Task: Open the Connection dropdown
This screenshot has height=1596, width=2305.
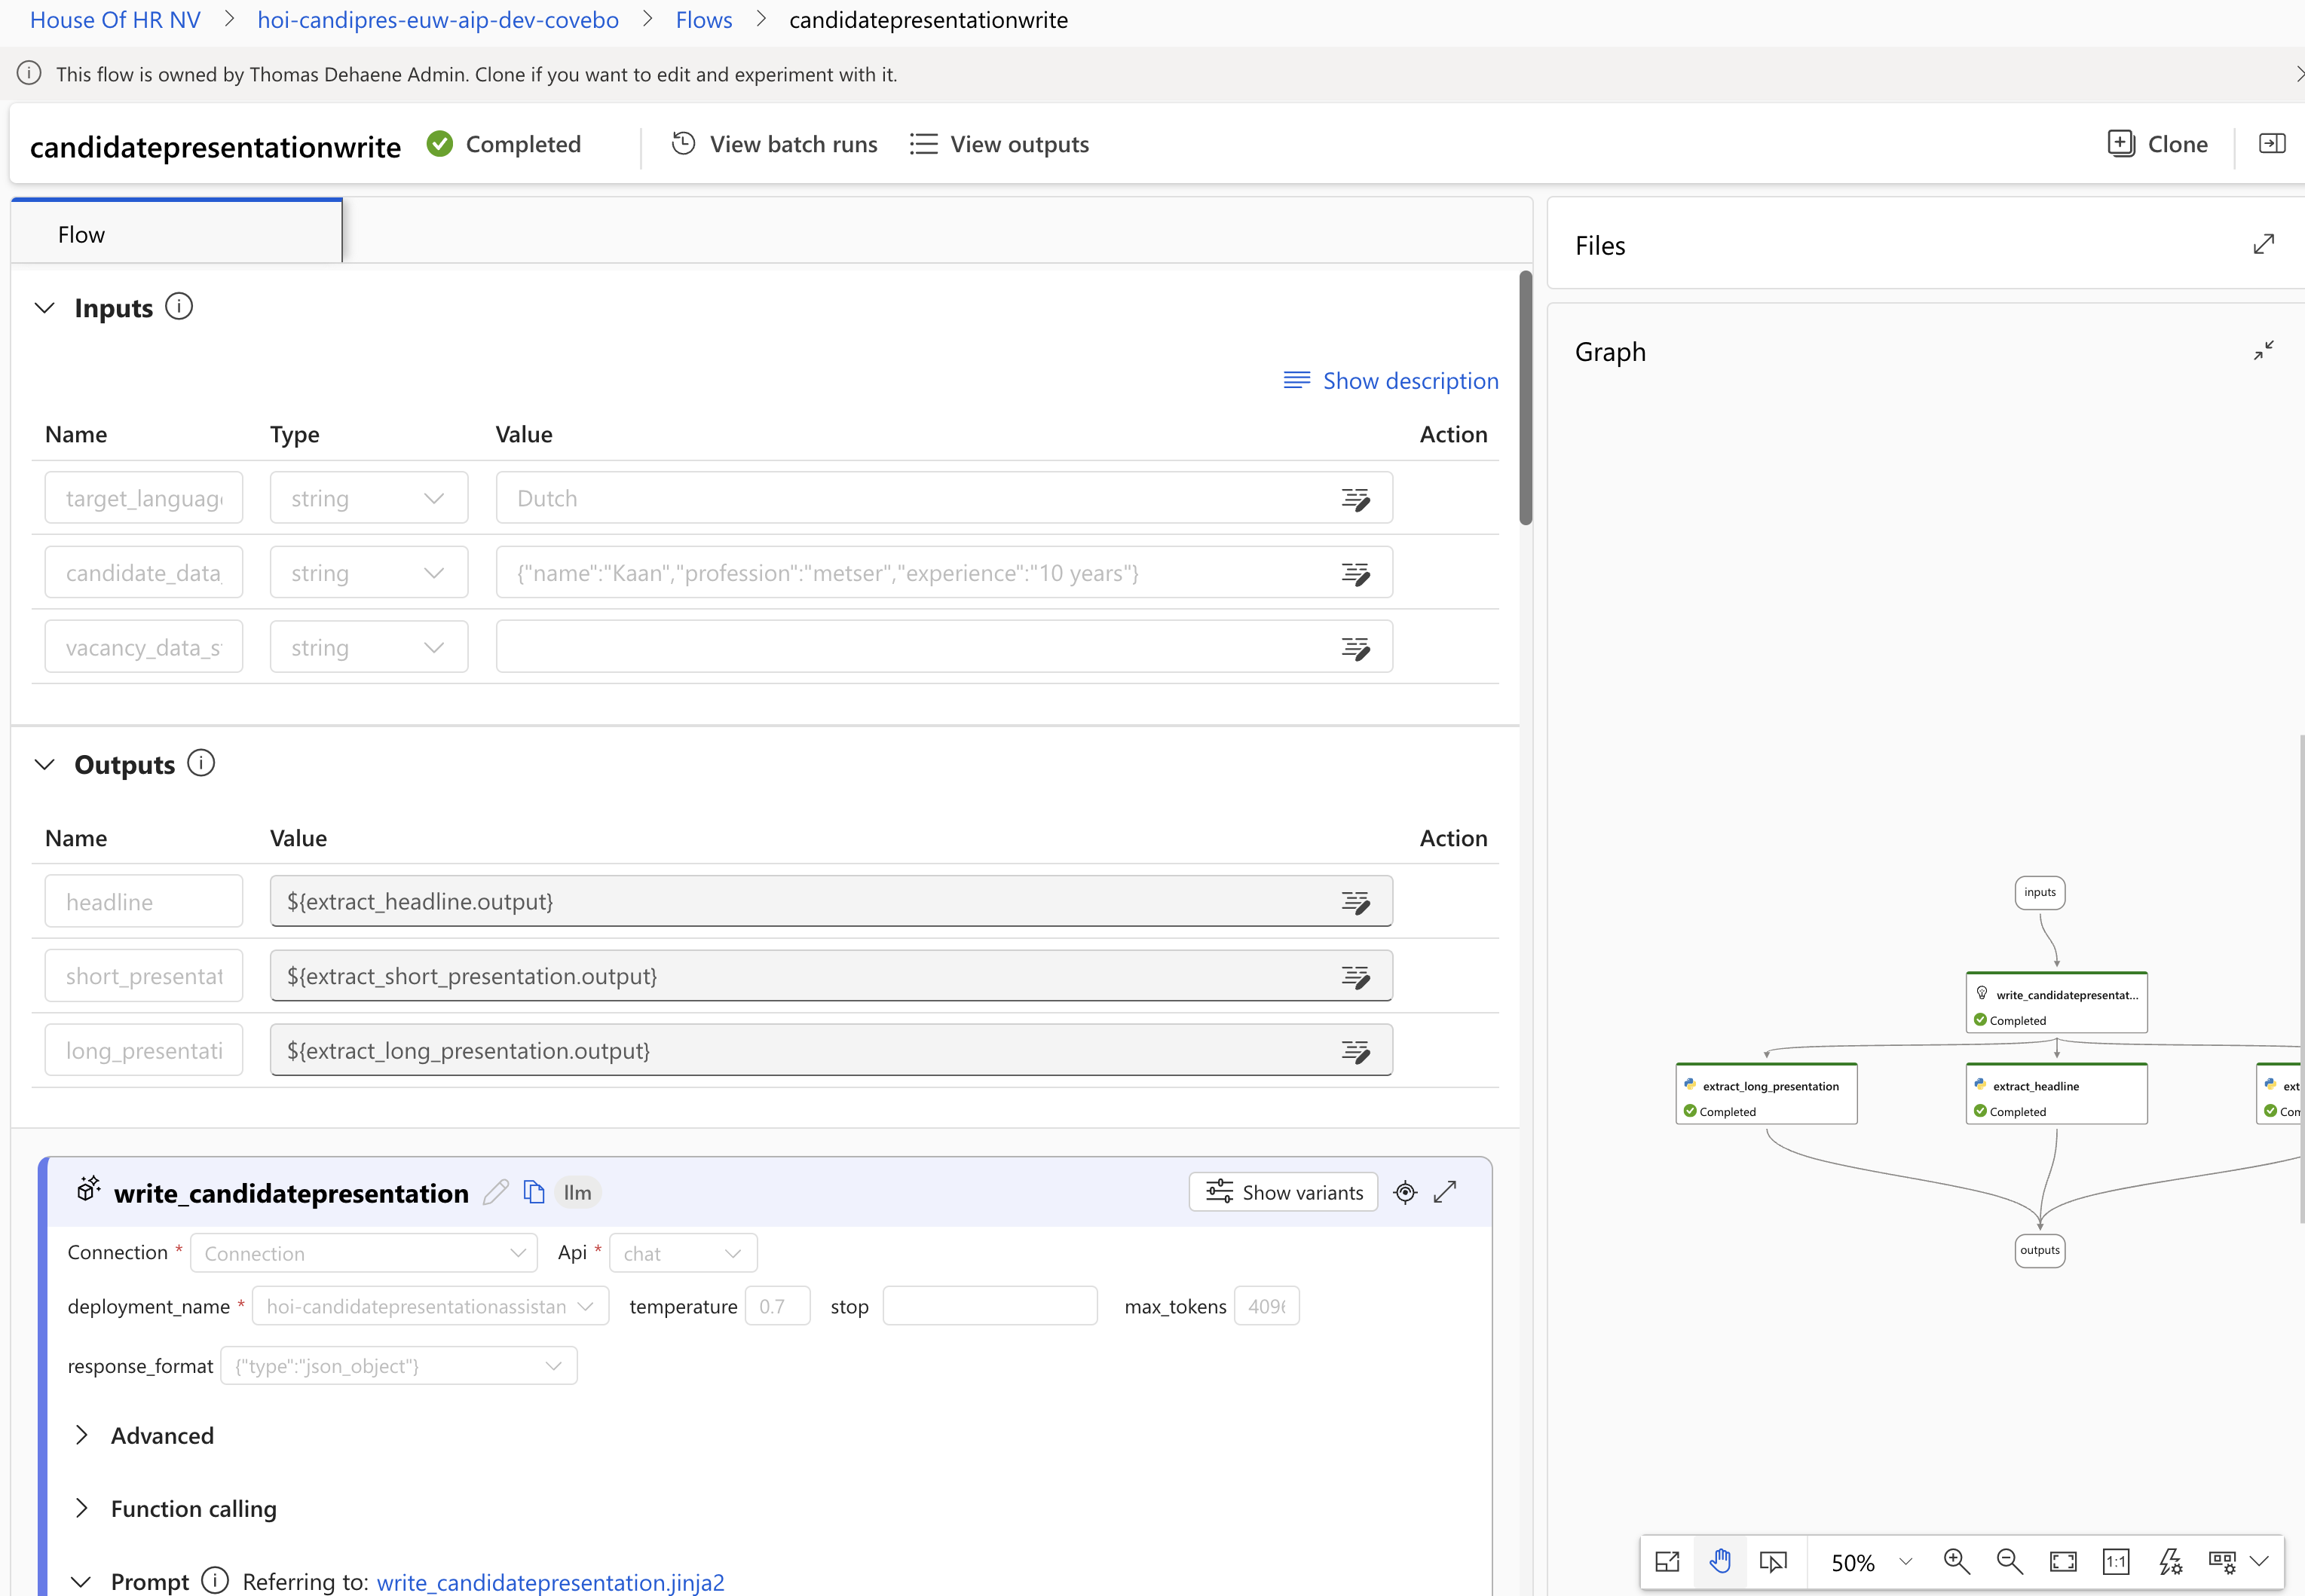Action: [364, 1253]
